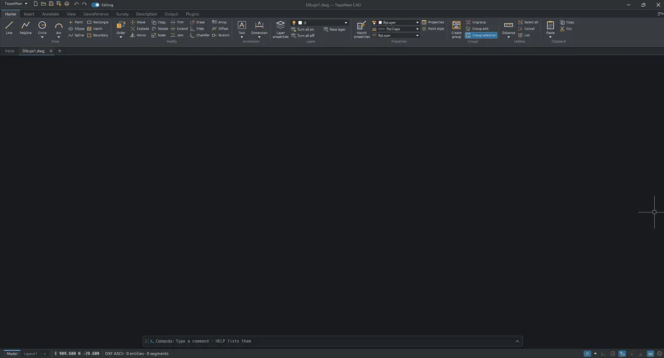
Task: Click the New file icon
Action: pyautogui.click(x=36, y=4)
